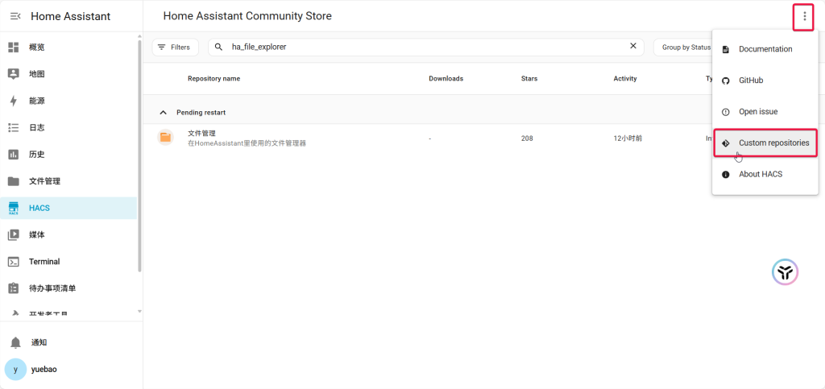This screenshot has width=825, height=389.
Task: Click the 通知 notification bell icon
Action: pyautogui.click(x=16, y=343)
